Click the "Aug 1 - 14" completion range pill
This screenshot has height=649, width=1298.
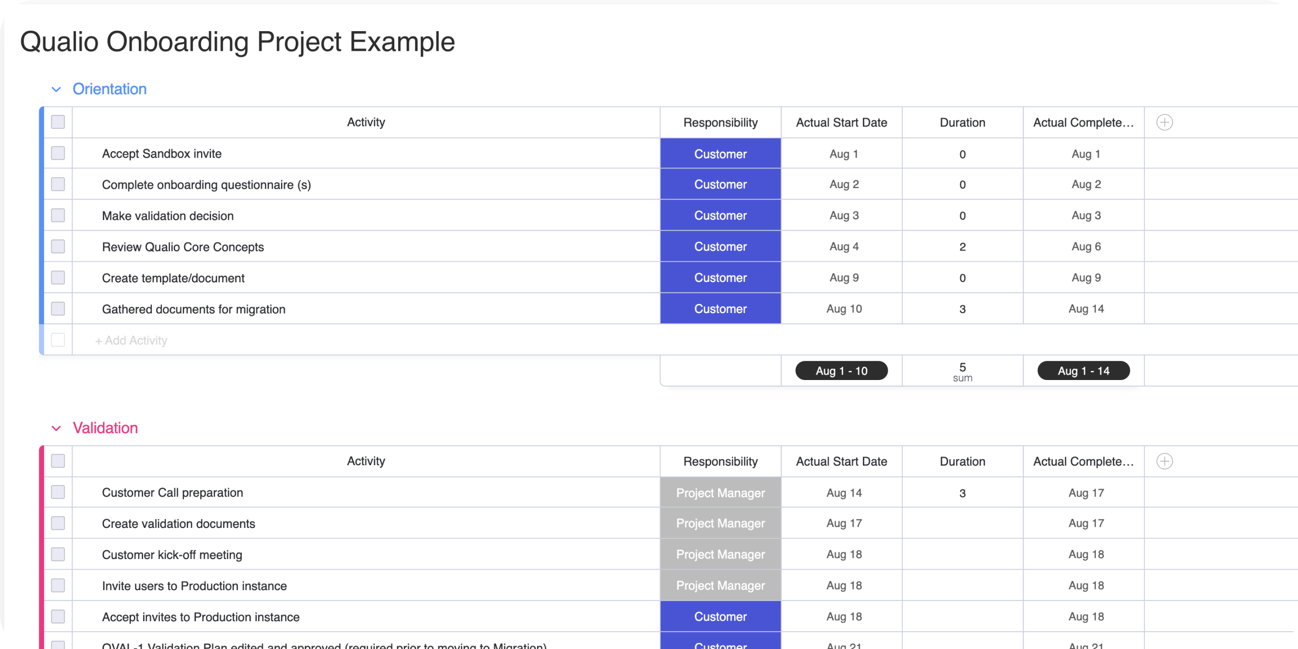point(1084,370)
